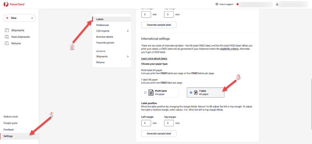Click the Past shipments clock-parcel icon
This screenshot has width=312, height=144.
pos(7,37)
